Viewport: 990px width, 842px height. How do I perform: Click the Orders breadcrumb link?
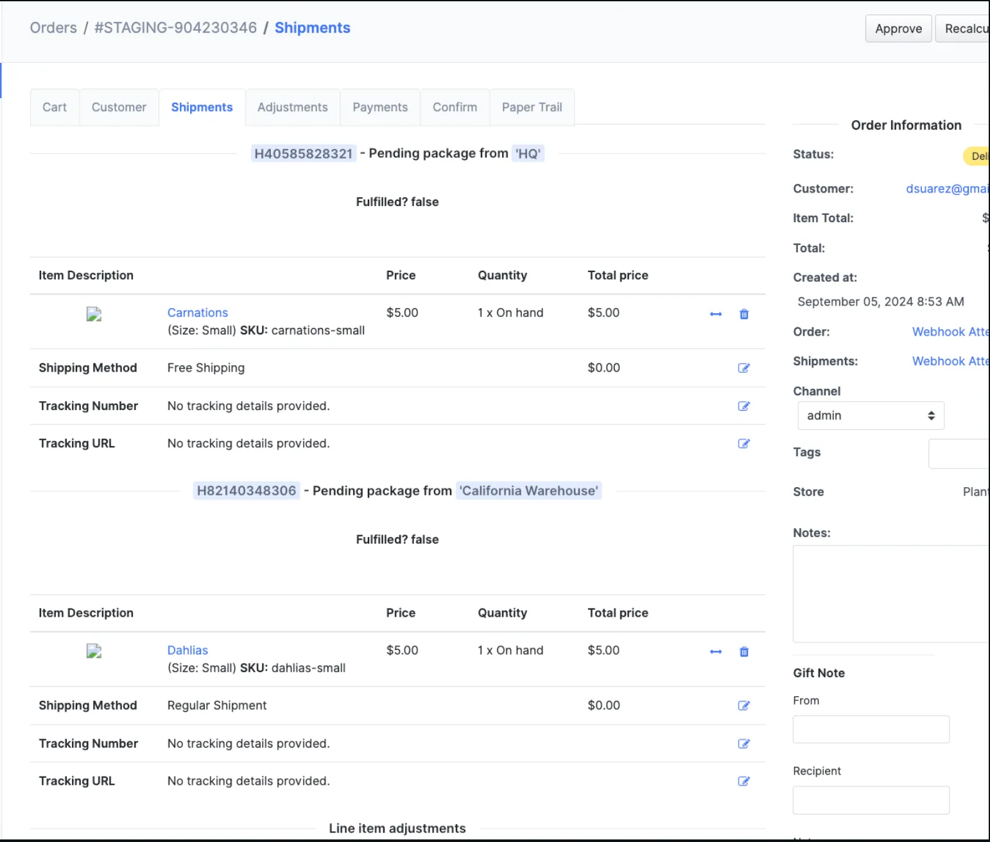click(53, 28)
